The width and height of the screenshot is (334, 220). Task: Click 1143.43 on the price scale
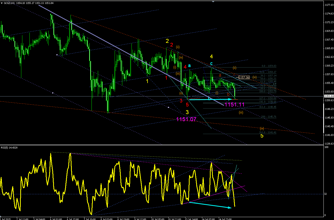(329, 126)
